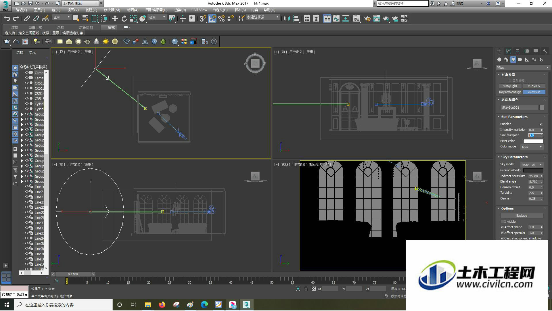Toggle Affect diffuse checkbox
This screenshot has width=552, height=311.
[502, 227]
